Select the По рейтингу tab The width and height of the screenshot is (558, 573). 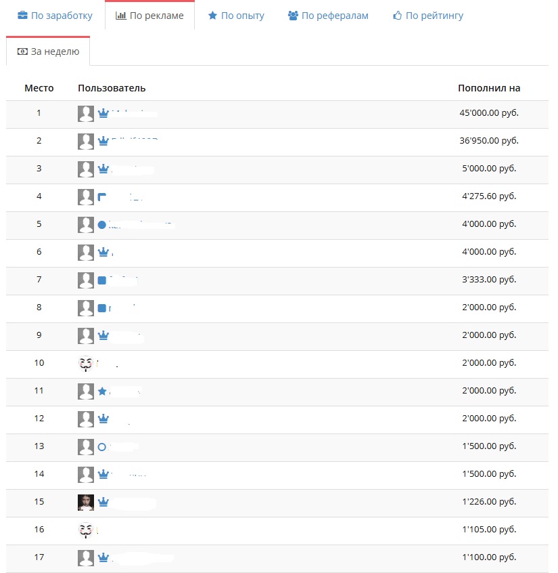[428, 16]
